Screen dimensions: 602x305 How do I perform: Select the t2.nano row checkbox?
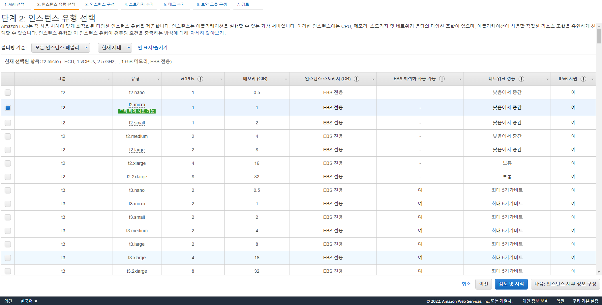(x=8, y=93)
